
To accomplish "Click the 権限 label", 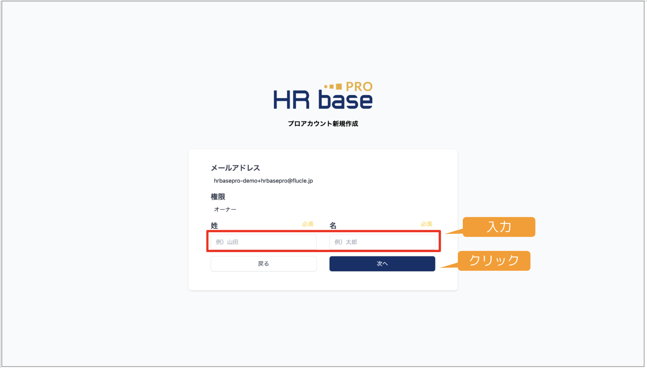I will pyautogui.click(x=218, y=197).
